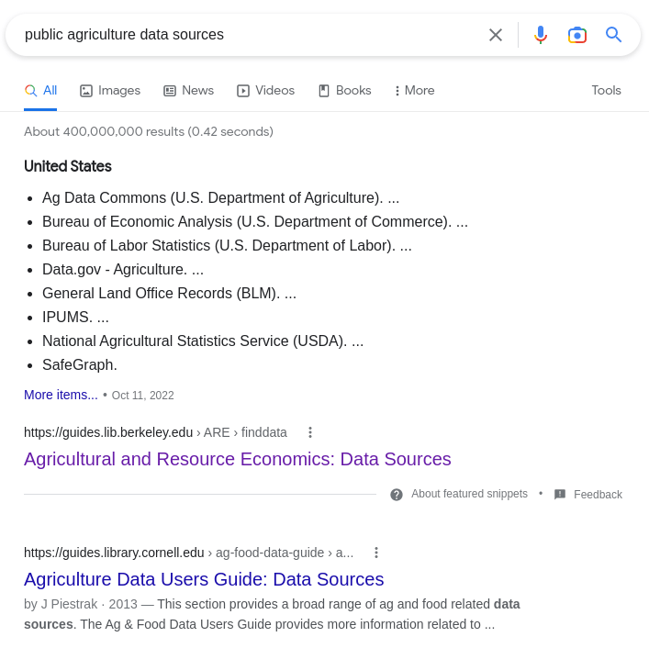
Task: Expand the More search categories menu
Action: click(x=414, y=91)
